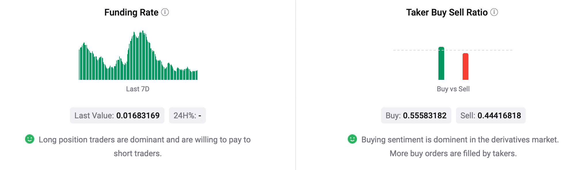Click the green Buy bar in ratio chart
Image resolution: width=574 pixels, height=170 pixels.
click(441, 63)
